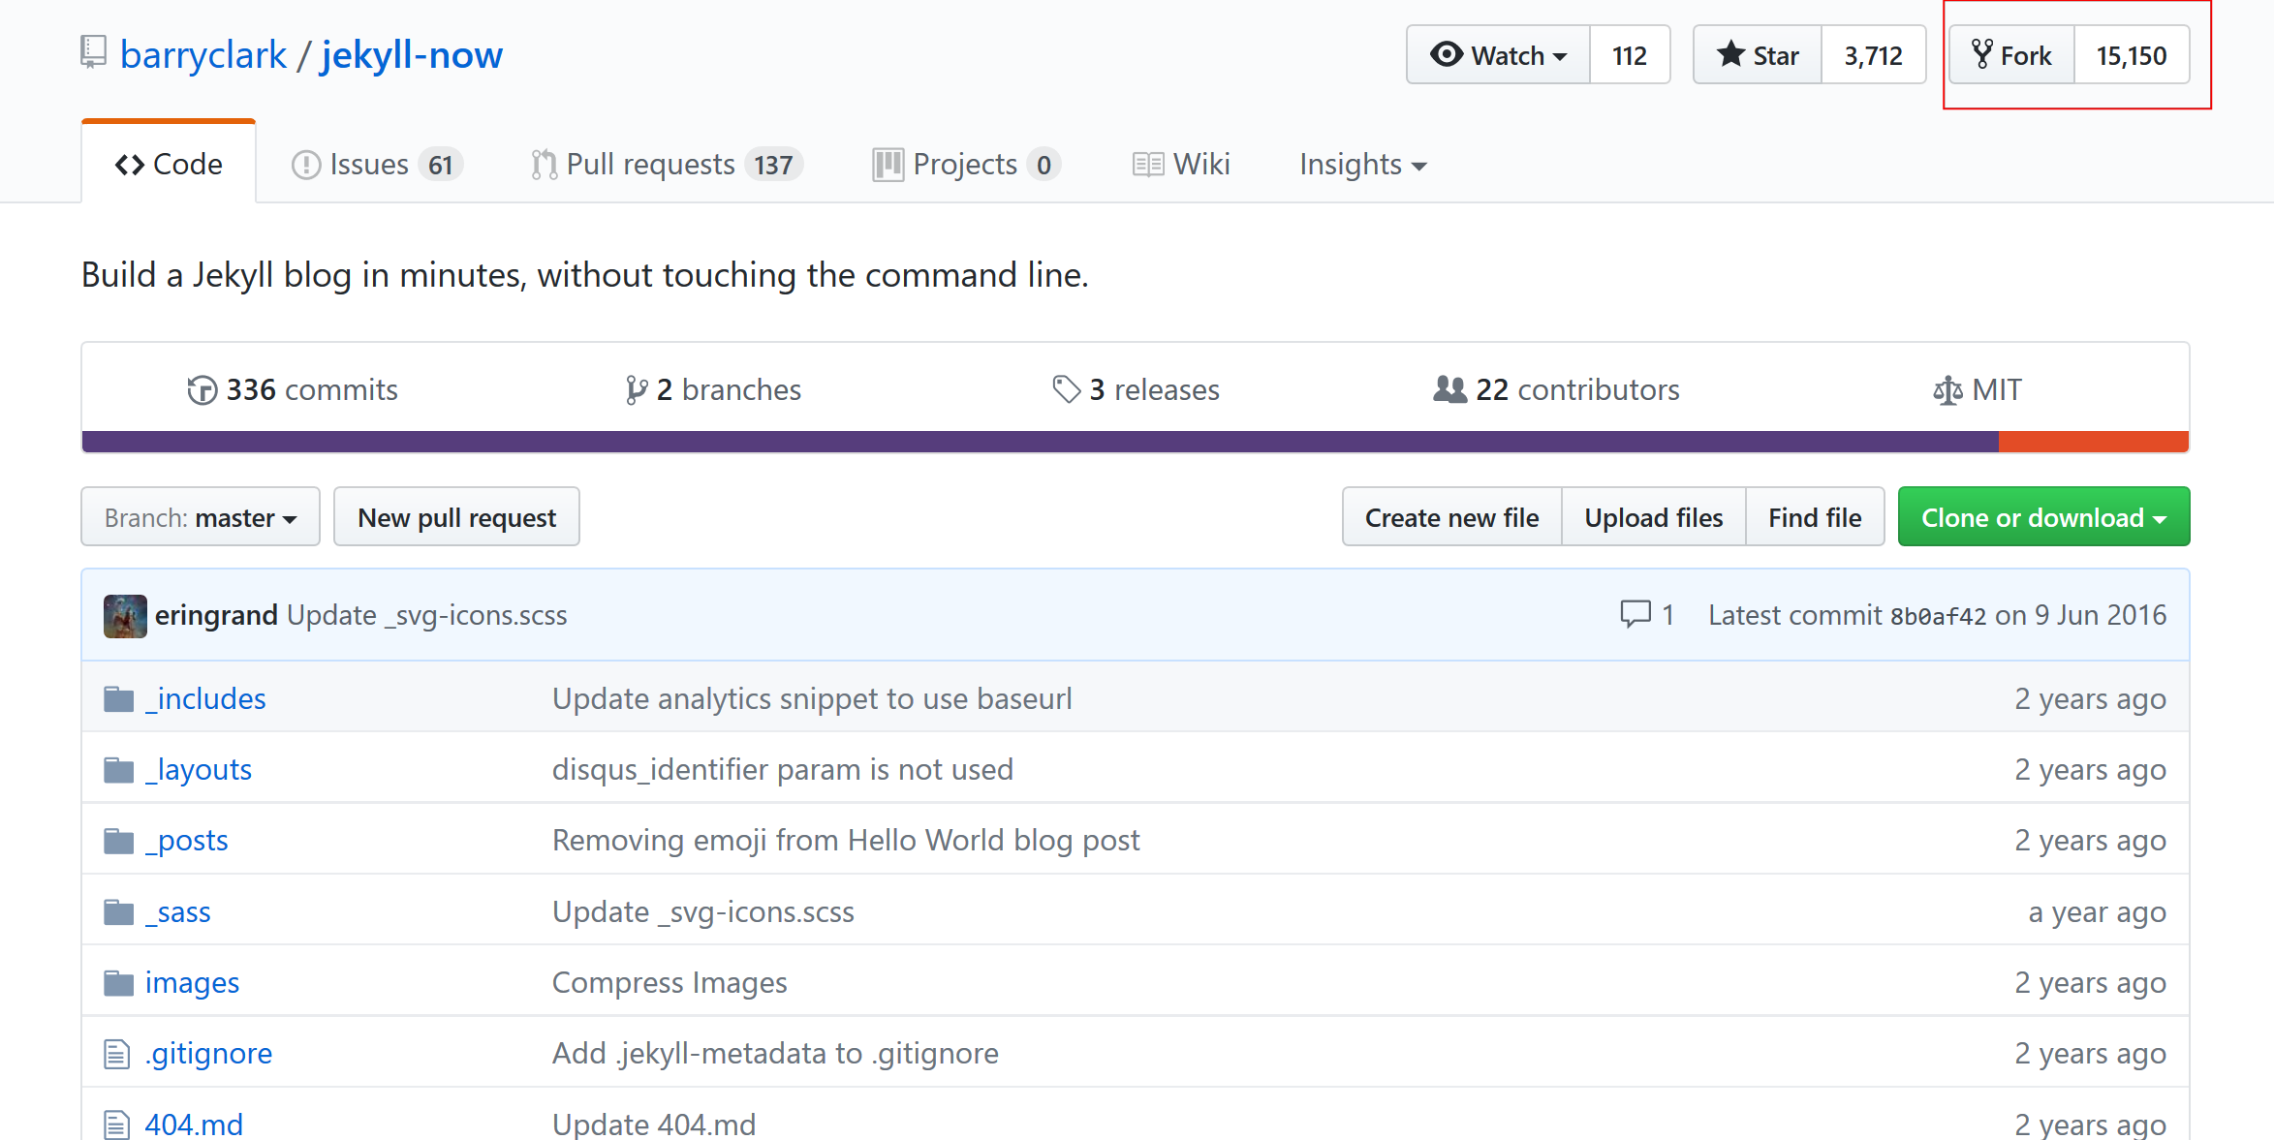Click the releases tag icon

(x=1066, y=389)
